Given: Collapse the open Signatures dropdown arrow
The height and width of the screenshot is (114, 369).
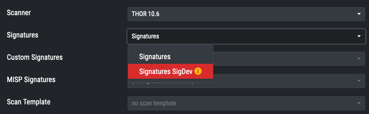Looking at the screenshot, I should click(x=359, y=36).
